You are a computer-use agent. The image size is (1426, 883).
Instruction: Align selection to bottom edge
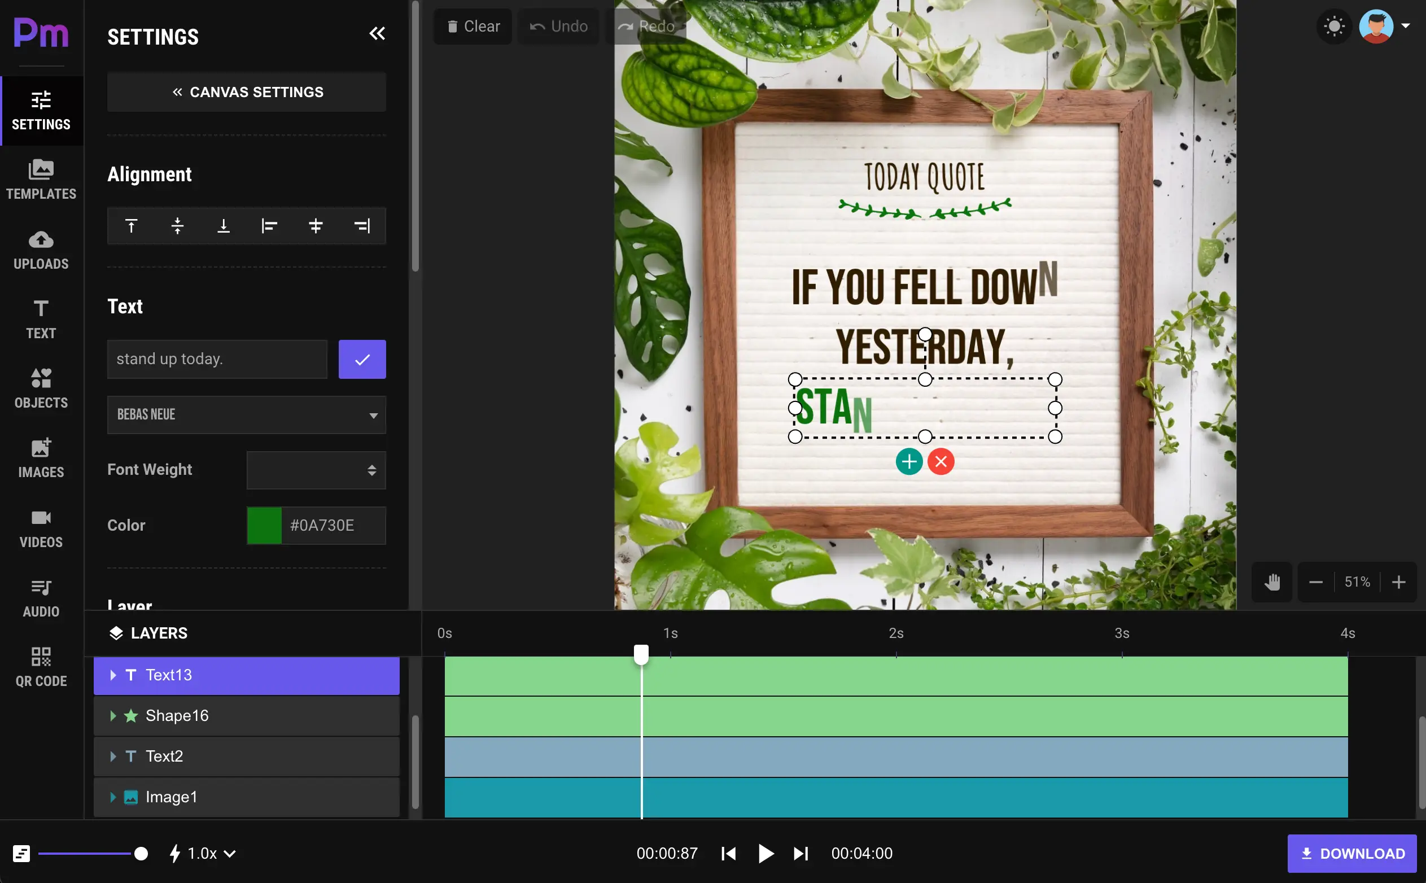224,225
